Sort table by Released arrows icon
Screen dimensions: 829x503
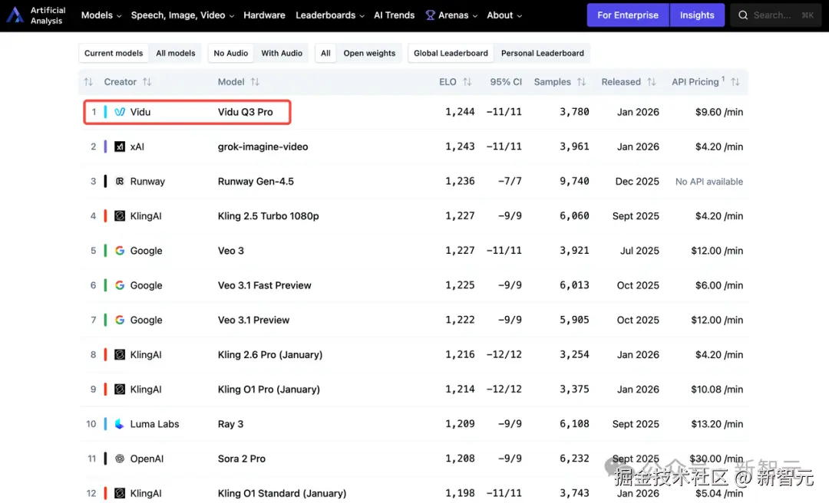pyautogui.click(x=652, y=82)
